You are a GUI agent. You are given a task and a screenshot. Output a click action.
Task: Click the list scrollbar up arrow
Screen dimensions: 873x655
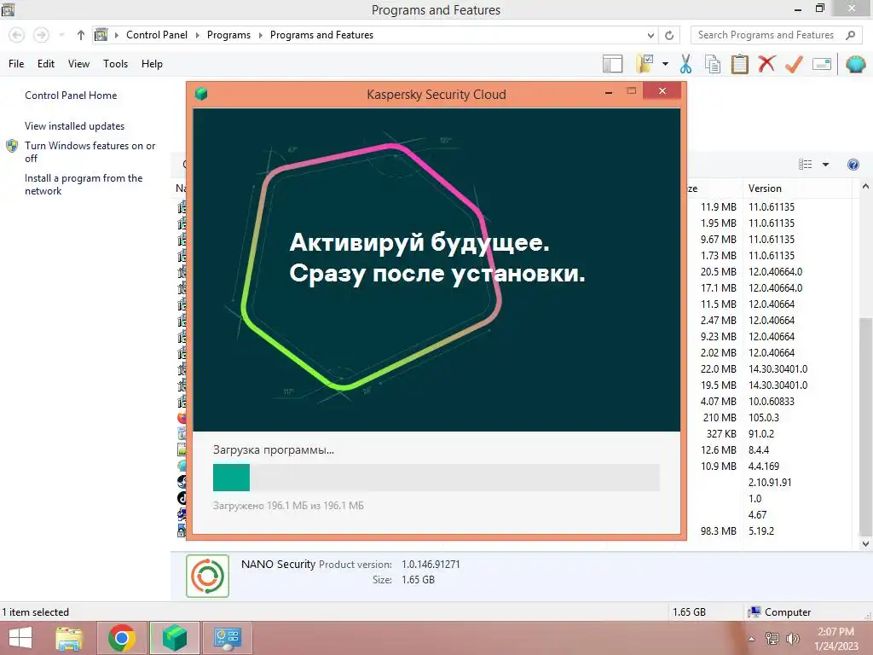tap(865, 187)
